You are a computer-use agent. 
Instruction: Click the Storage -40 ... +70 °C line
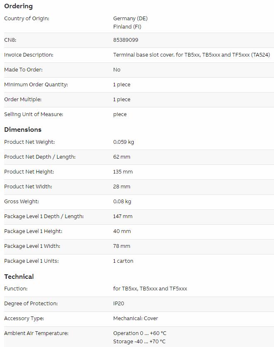[139, 342]
